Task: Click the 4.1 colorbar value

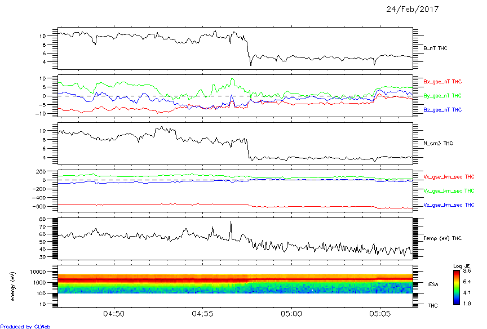Action: (x=467, y=293)
